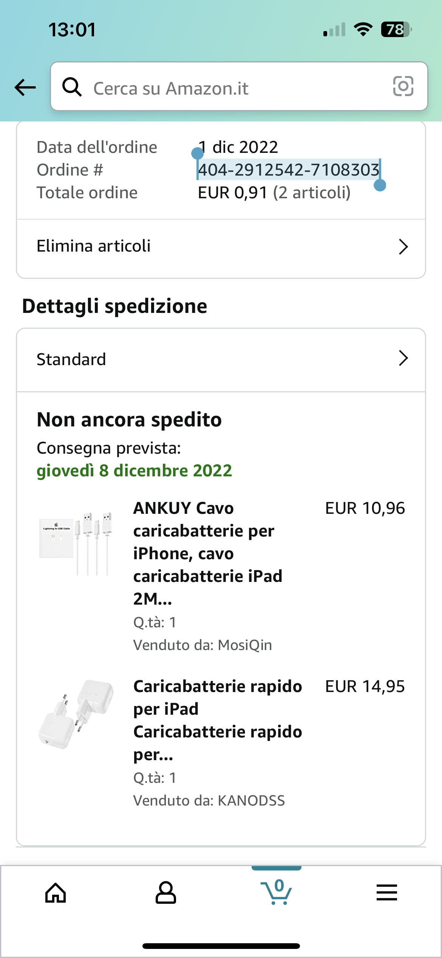Open the ANKUY Cavo caricabatterie product link
Screen dimensions: 442x958
(208, 553)
